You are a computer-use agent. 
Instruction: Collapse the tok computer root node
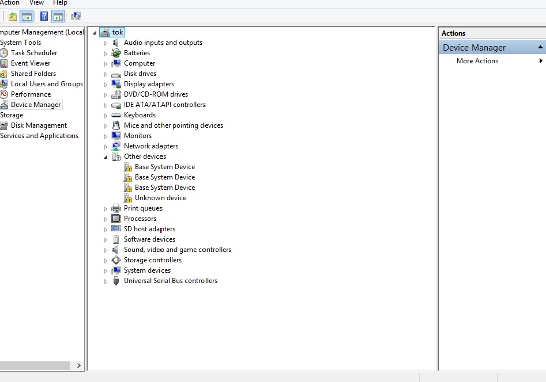[x=95, y=33]
